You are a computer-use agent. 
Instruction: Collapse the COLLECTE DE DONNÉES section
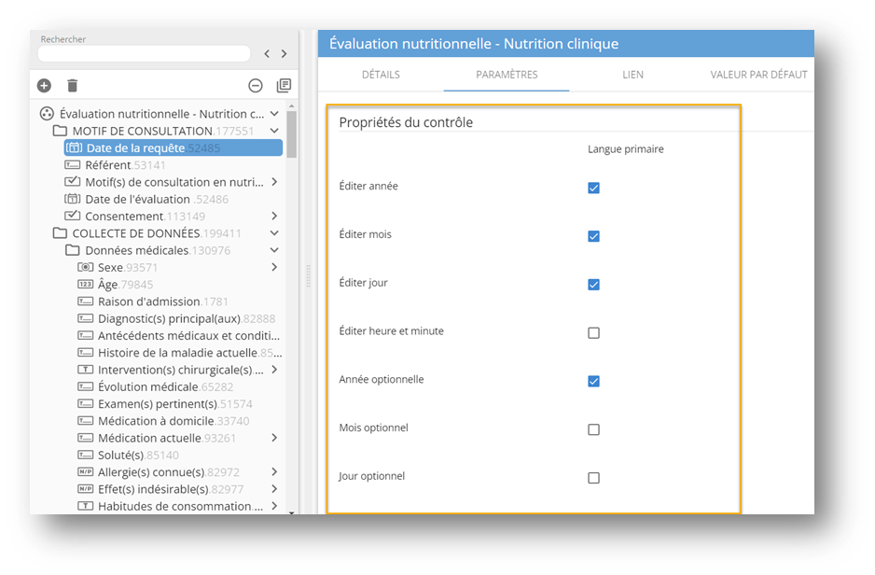click(x=274, y=233)
